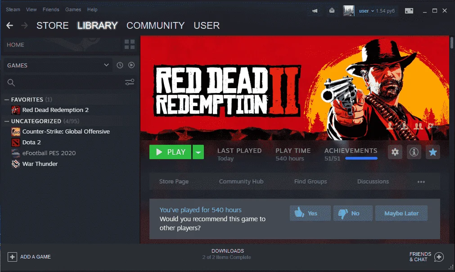Screen dimensions: 455x272
Task: Click No thumbs down button
Action: coord(352,213)
